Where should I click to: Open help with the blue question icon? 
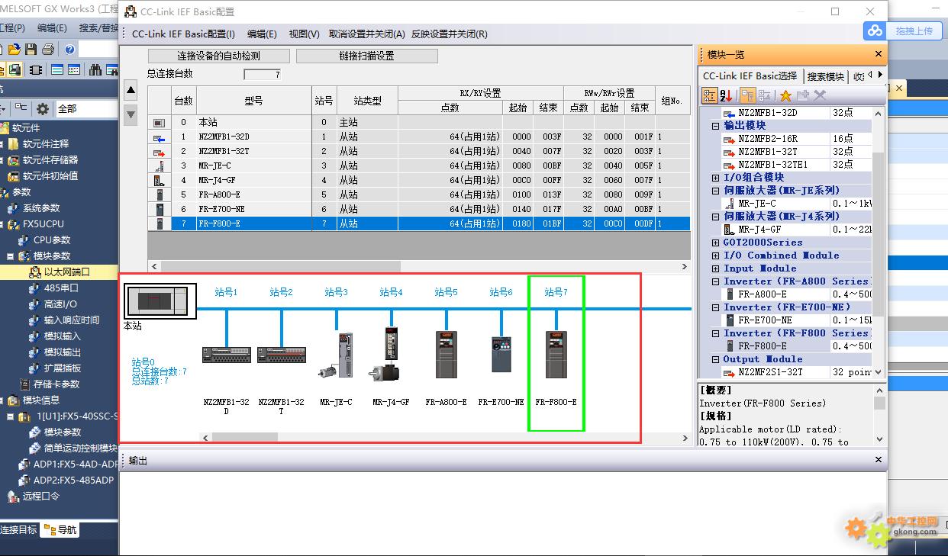(69, 49)
